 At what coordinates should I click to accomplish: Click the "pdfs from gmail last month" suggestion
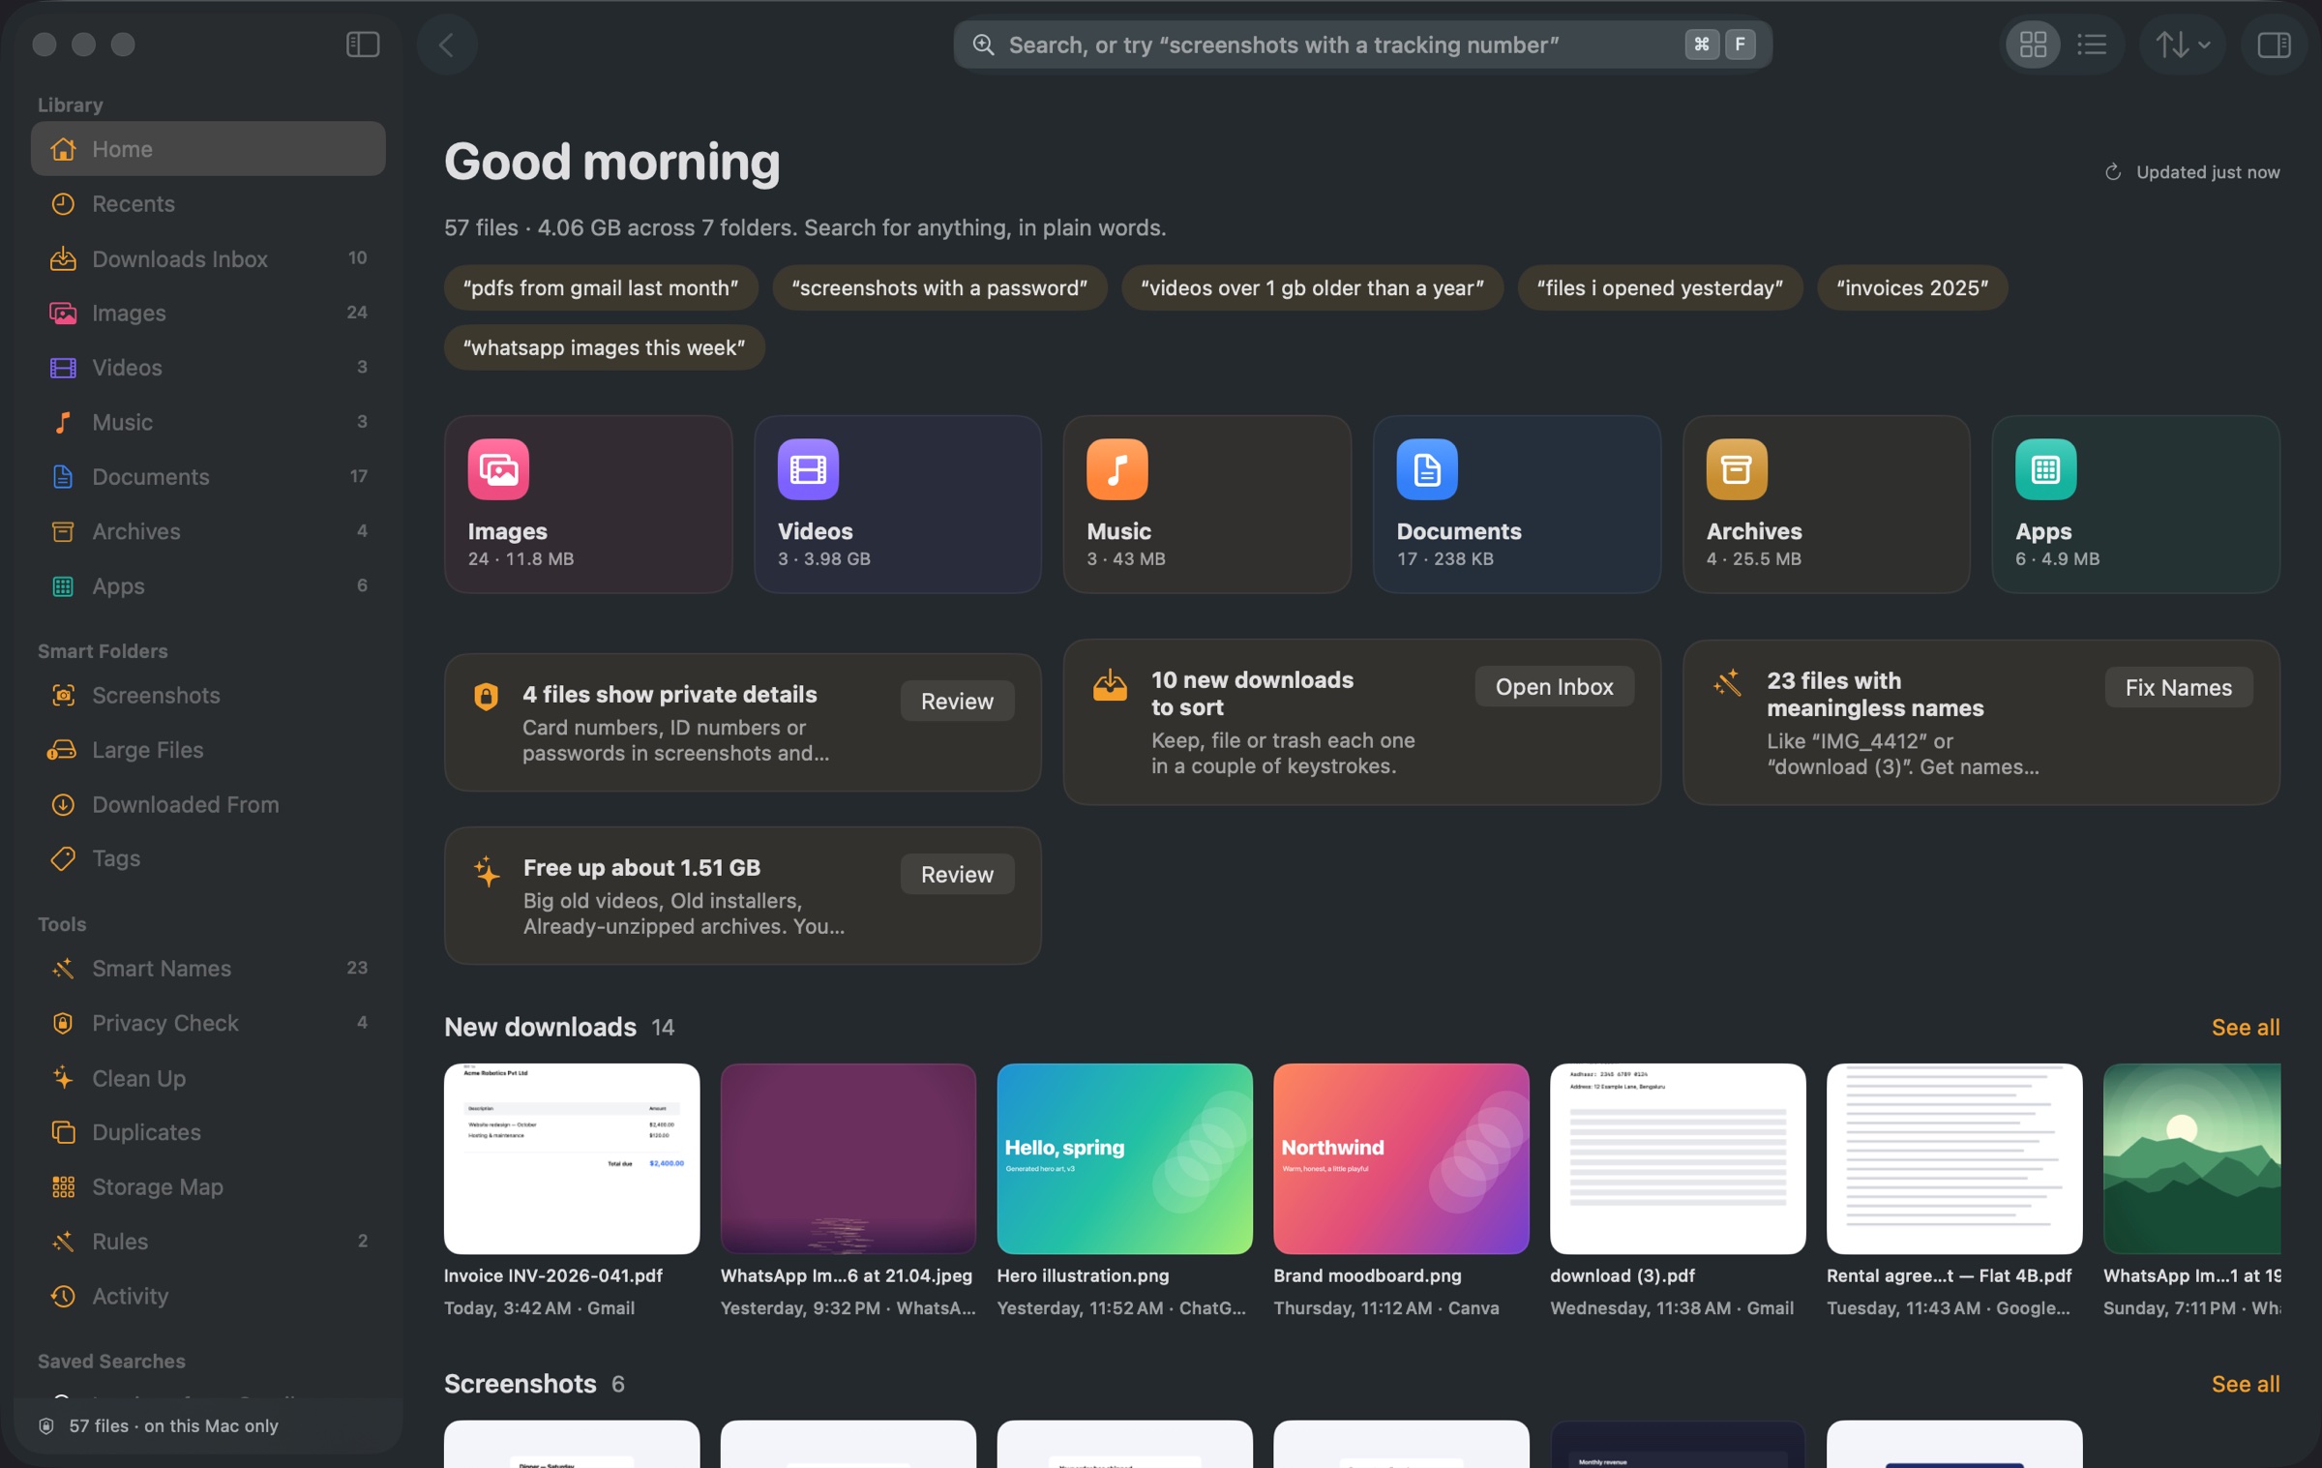(601, 288)
